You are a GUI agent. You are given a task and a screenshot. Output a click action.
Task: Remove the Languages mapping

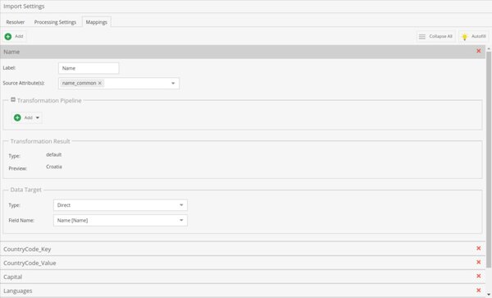479,290
